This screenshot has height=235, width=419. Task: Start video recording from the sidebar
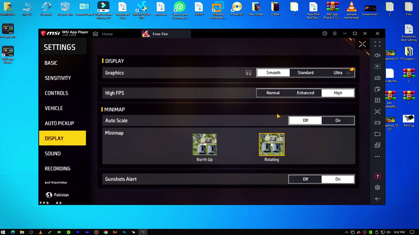click(x=377, y=123)
